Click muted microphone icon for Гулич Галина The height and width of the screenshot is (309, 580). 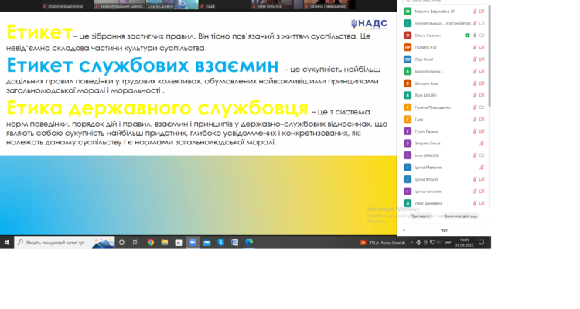coord(475,131)
